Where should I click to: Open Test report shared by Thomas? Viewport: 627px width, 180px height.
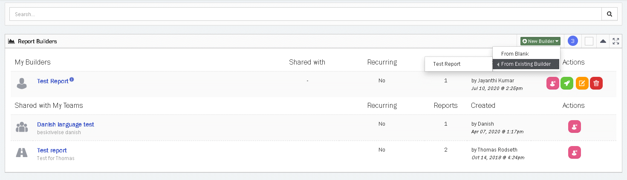point(52,150)
